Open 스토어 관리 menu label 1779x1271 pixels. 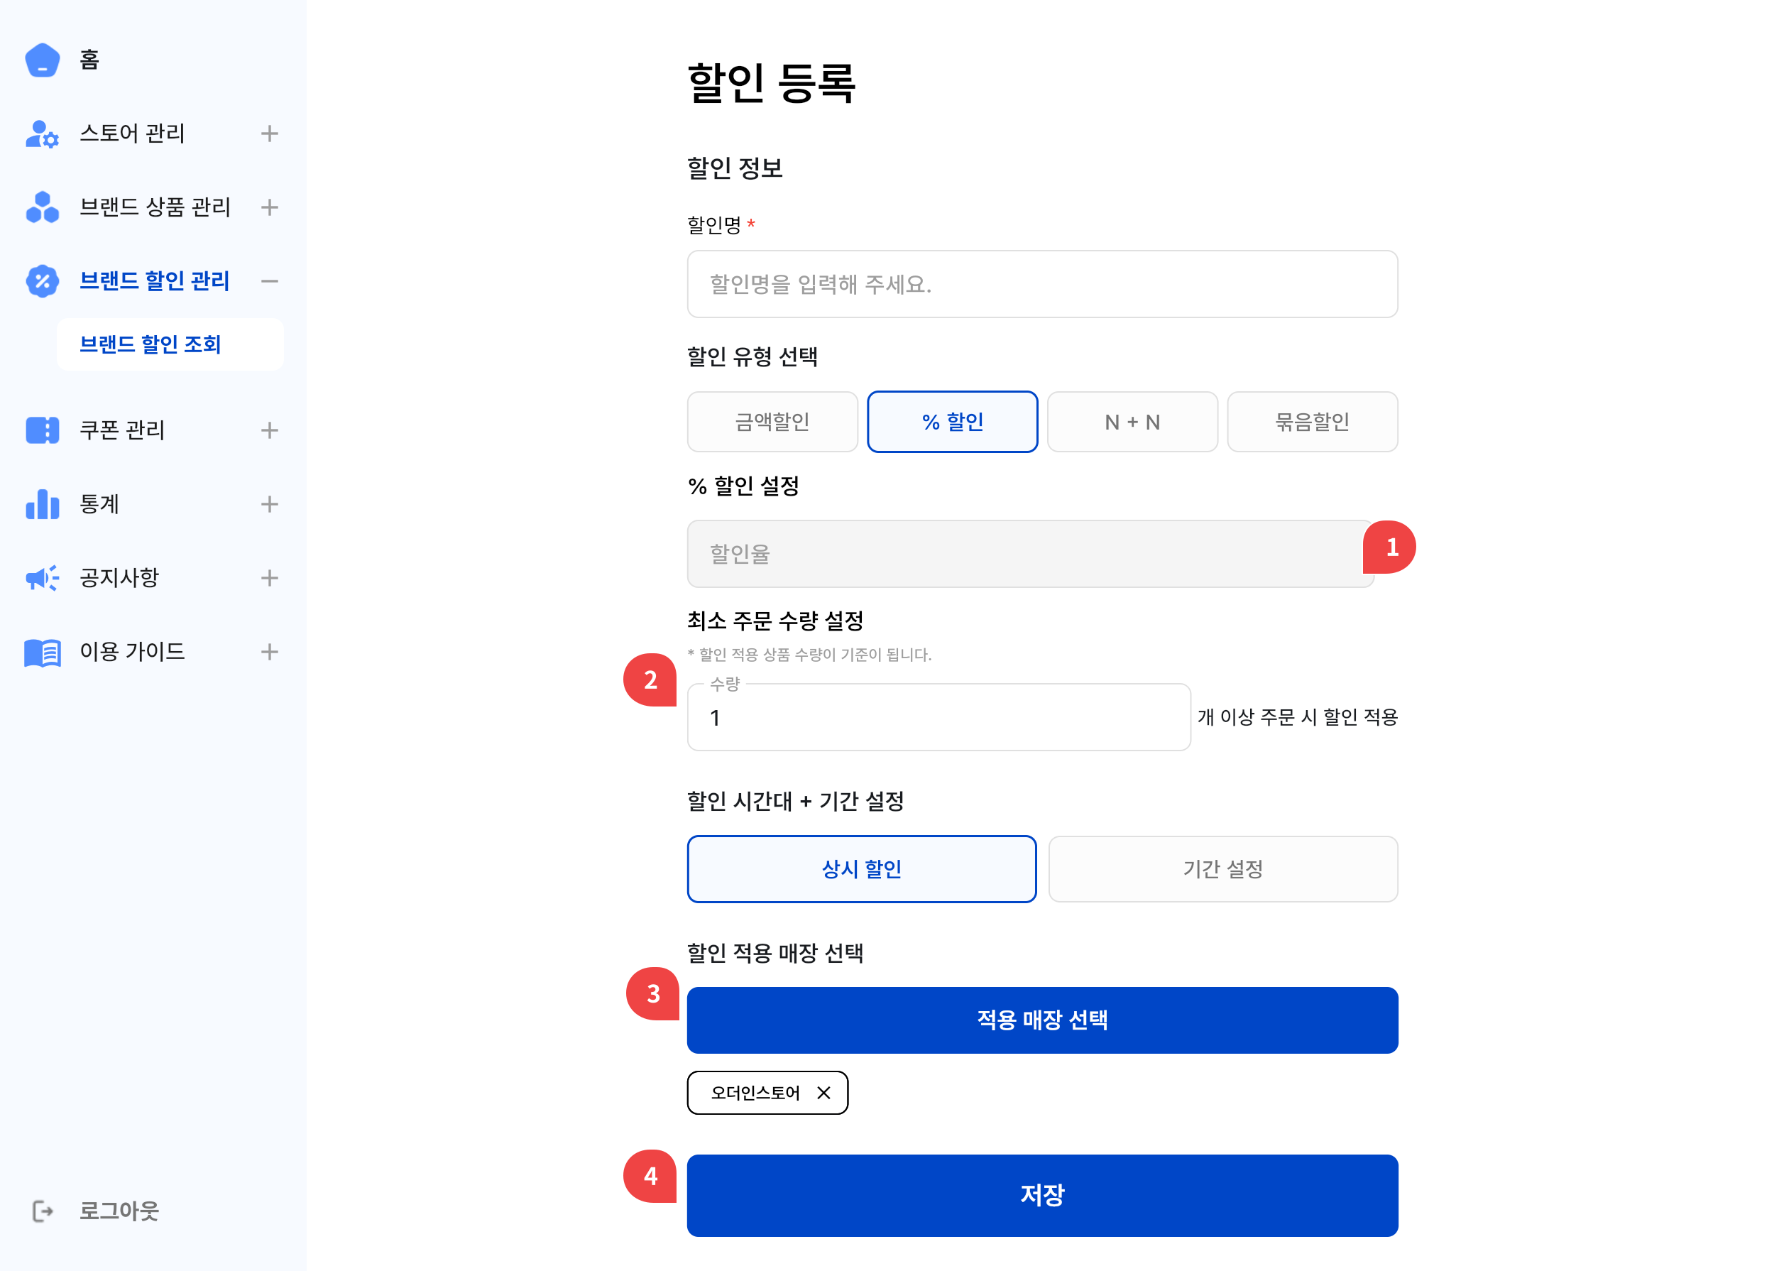click(x=132, y=133)
